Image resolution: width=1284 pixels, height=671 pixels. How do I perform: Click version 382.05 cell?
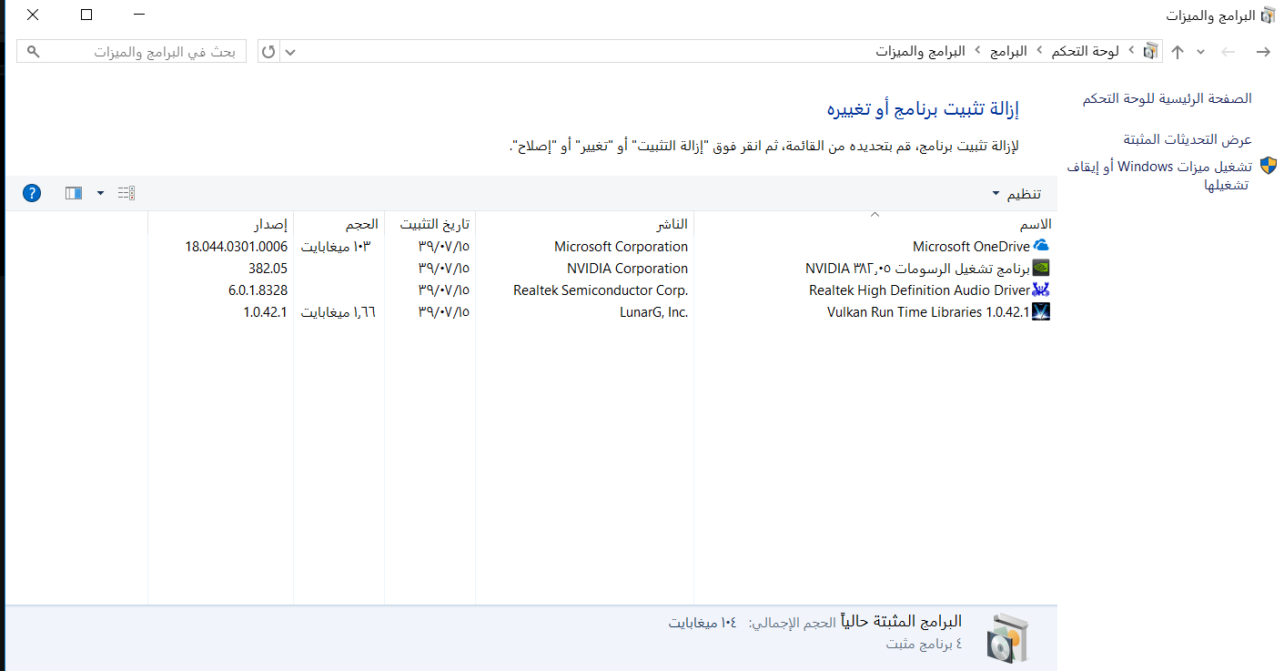[x=268, y=268]
